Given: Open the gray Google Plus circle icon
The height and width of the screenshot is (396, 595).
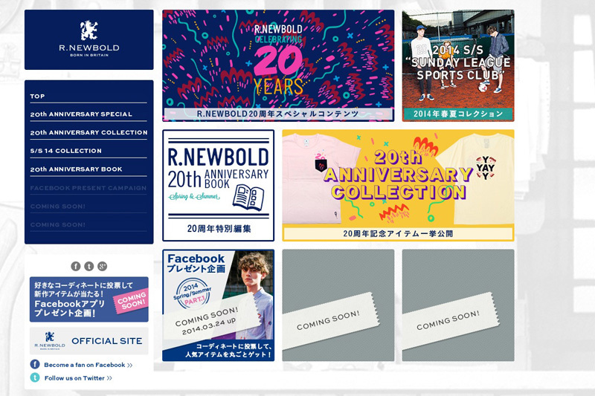Looking at the screenshot, I should 102,266.
